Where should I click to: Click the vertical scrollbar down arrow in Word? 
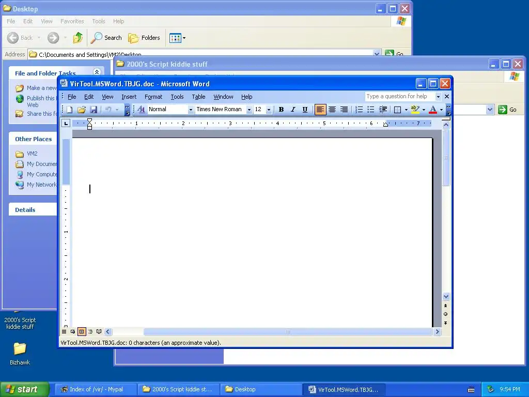[446, 296]
